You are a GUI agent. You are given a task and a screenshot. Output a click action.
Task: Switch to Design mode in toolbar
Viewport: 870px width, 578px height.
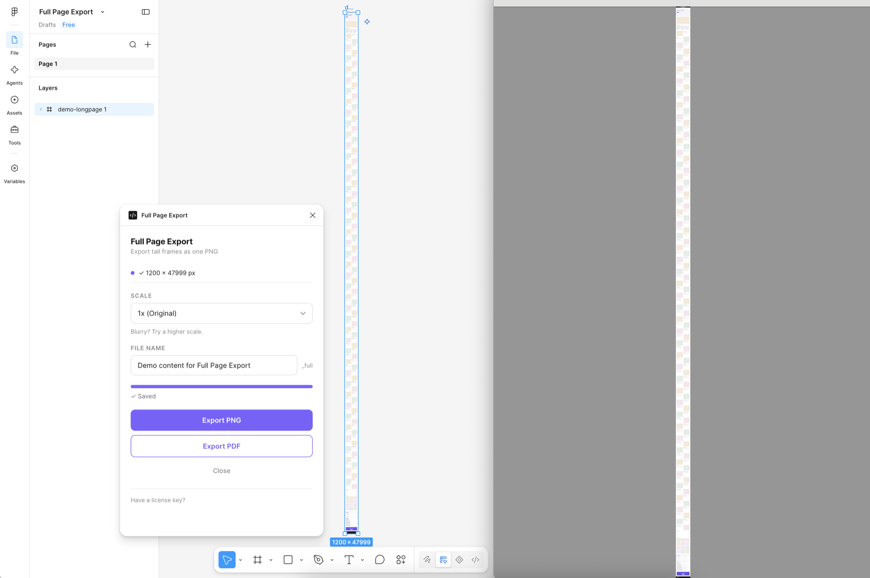tap(443, 560)
